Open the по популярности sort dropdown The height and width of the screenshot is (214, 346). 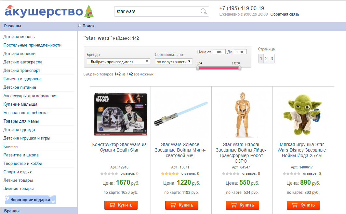coord(174,61)
